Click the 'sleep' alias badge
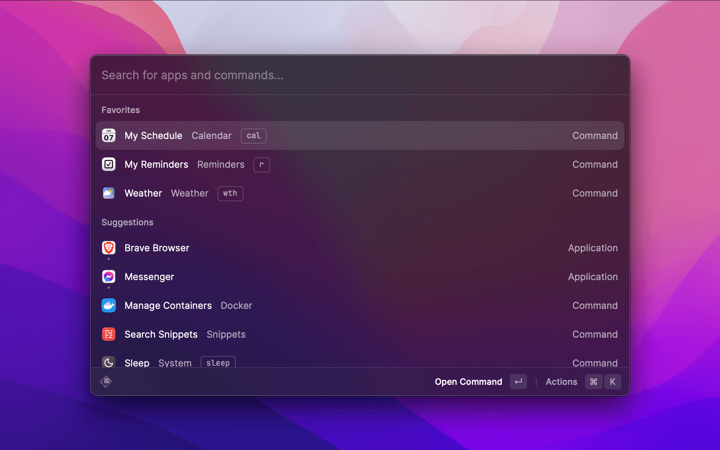Image resolution: width=720 pixels, height=450 pixels. [x=218, y=363]
